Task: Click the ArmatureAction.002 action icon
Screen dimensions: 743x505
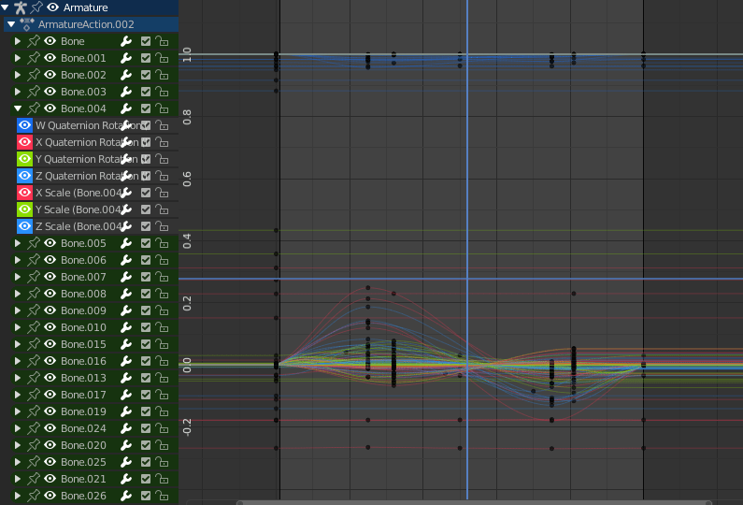Action: coord(27,24)
